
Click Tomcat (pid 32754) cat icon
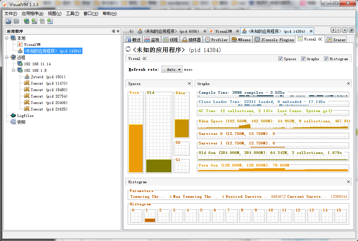pos(27,96)
